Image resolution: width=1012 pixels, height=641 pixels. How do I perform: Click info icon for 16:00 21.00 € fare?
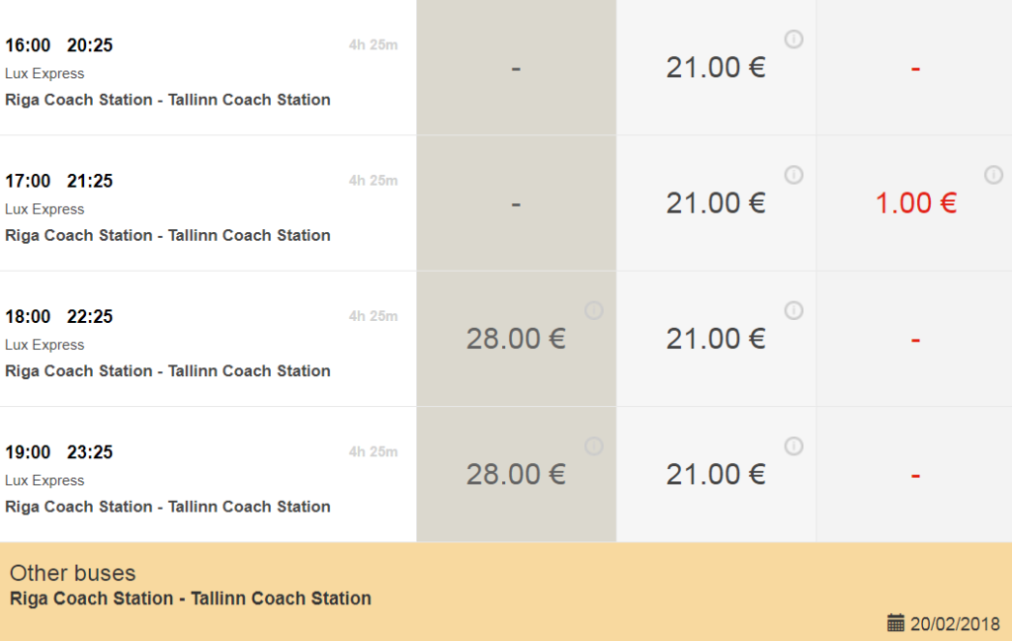click(x=794, y=40)
